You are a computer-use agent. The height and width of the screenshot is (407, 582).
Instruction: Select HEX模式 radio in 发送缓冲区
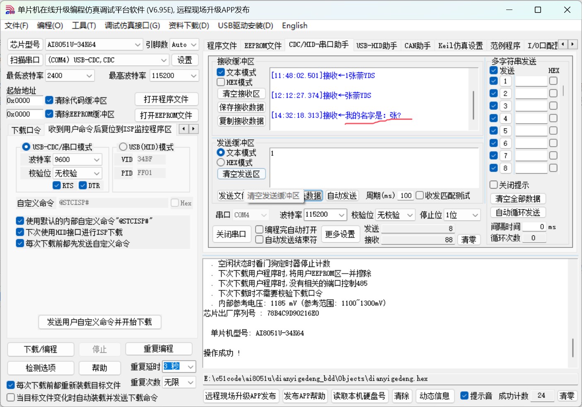221,162
